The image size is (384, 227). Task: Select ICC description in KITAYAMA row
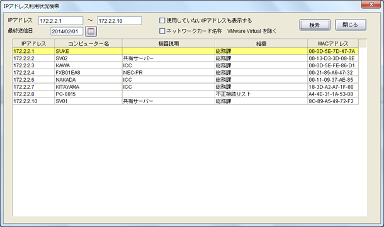[x=169, y=87]
